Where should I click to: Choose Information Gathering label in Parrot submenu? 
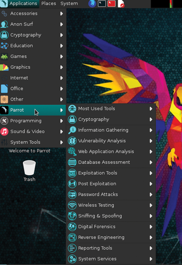point(103,130)
